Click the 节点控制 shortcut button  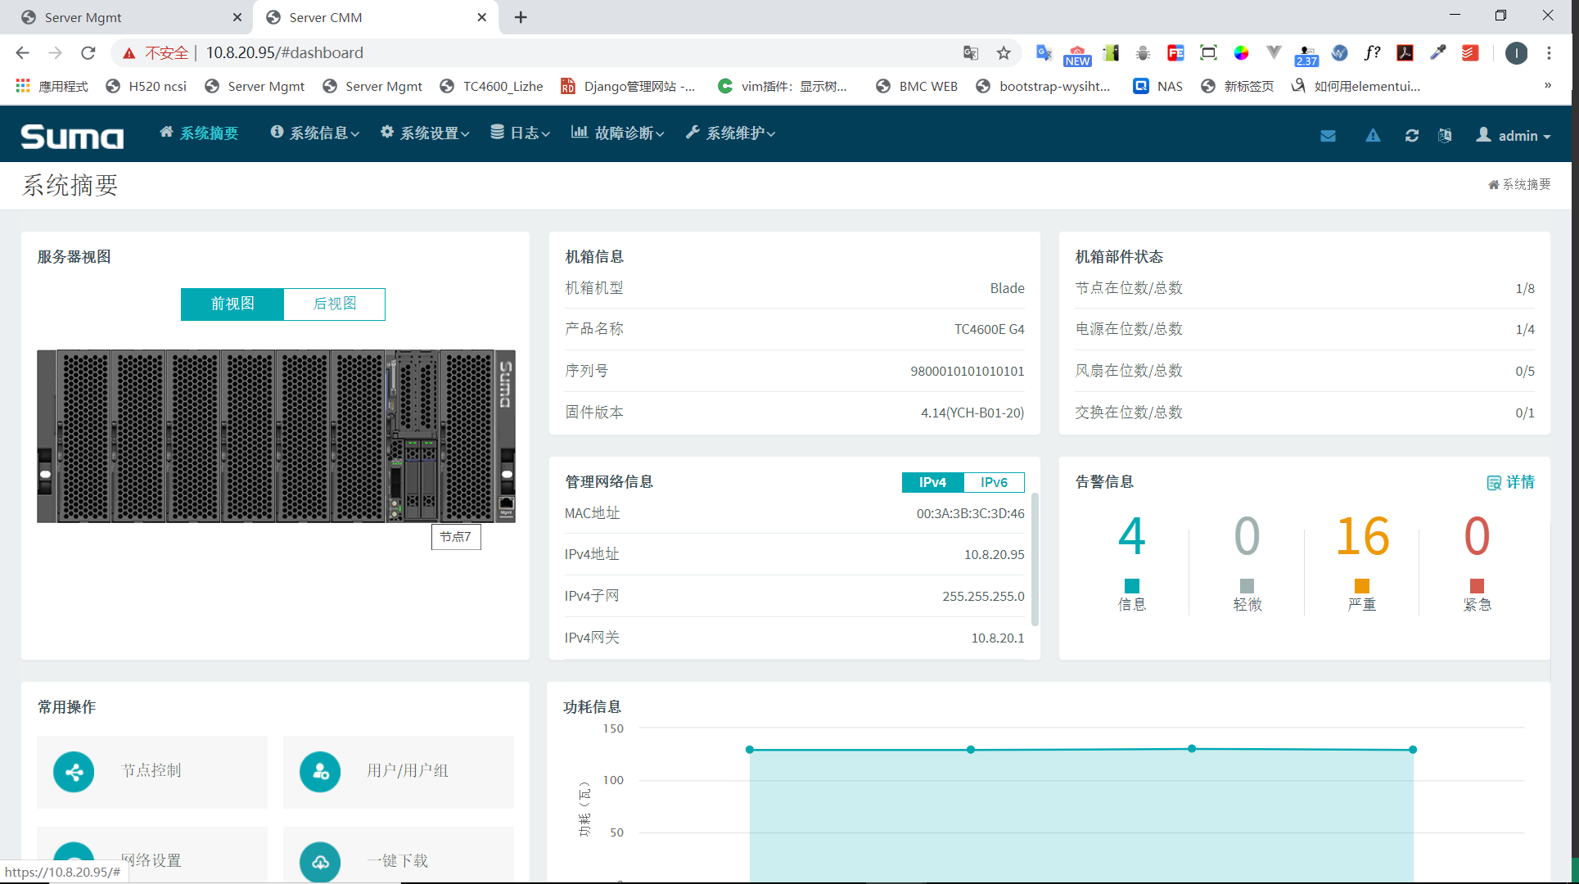pyautogui.click(x=152, y=772)
